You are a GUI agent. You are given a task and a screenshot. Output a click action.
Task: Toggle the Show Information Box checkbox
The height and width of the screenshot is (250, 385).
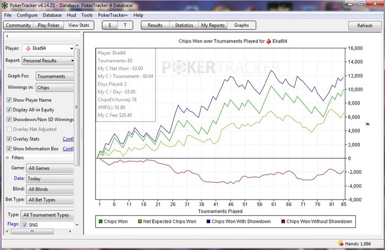click(x=9, y=149)
